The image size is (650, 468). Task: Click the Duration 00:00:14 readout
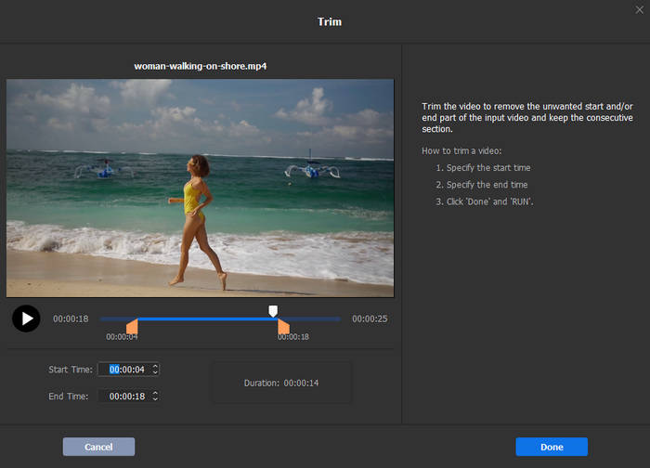281,383
